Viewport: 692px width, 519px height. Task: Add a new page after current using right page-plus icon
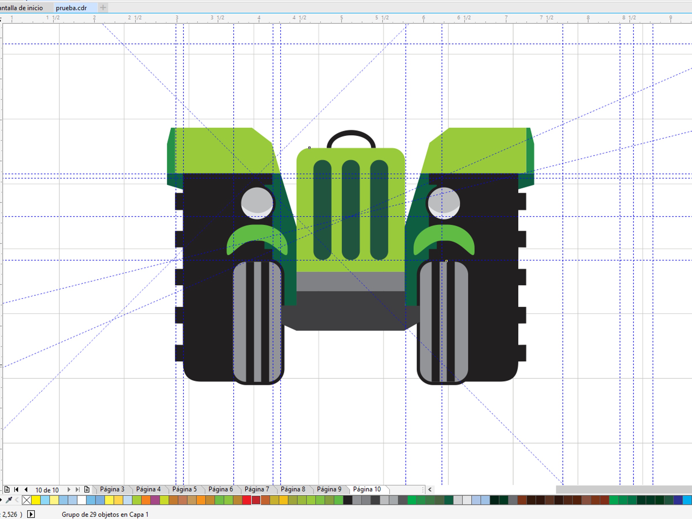87,489
